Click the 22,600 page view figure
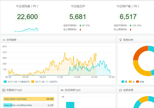Viewport: 154px width, 108px height. click(x=27, y=17)
